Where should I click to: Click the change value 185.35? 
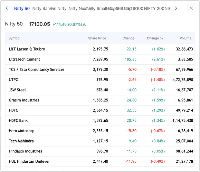pos(131,59)
